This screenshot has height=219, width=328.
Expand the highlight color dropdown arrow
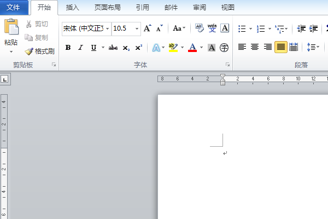182,48
